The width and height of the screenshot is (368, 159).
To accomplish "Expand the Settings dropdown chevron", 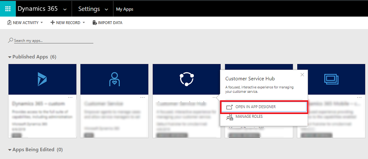I will 106,9.
